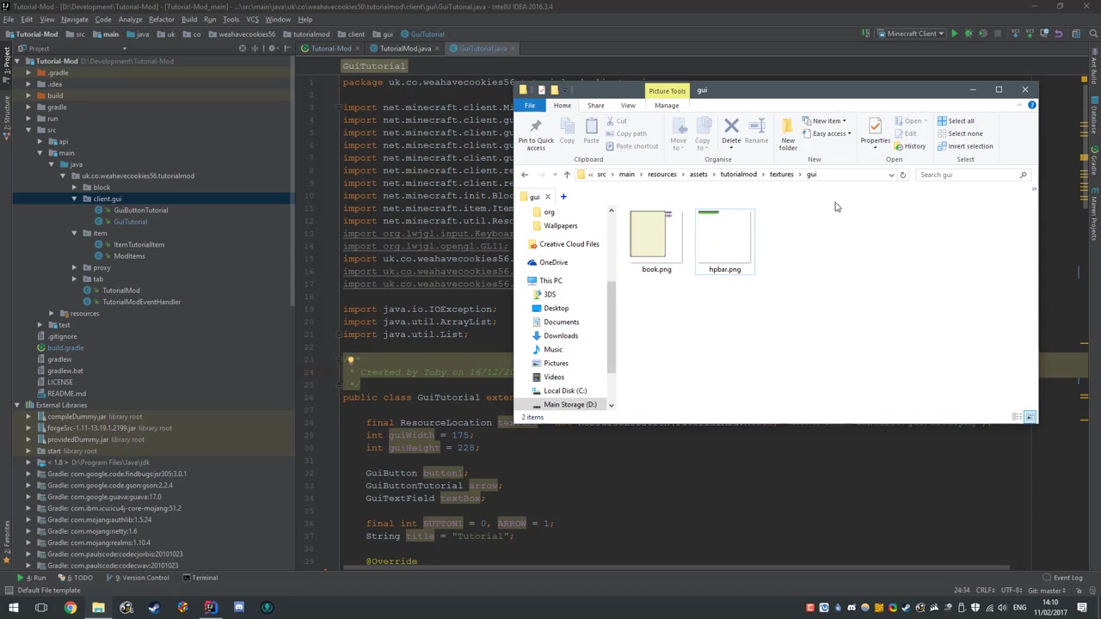
Task: Select the hpbar.png thumbnail
Action: pyautogui.click(x=725, y=242)
